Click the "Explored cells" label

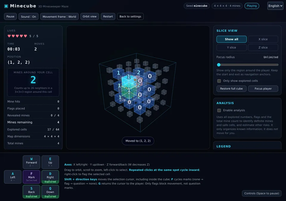[x=17, y=129]
